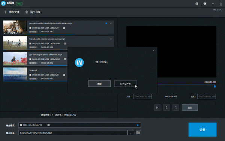Click the blue playhead marker on the preview timeline
225x141 pixels.
tap(215, 86)
